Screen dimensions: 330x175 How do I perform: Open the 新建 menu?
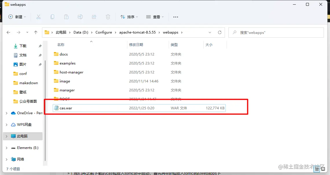pyautogui.click(x=17, y=17)
